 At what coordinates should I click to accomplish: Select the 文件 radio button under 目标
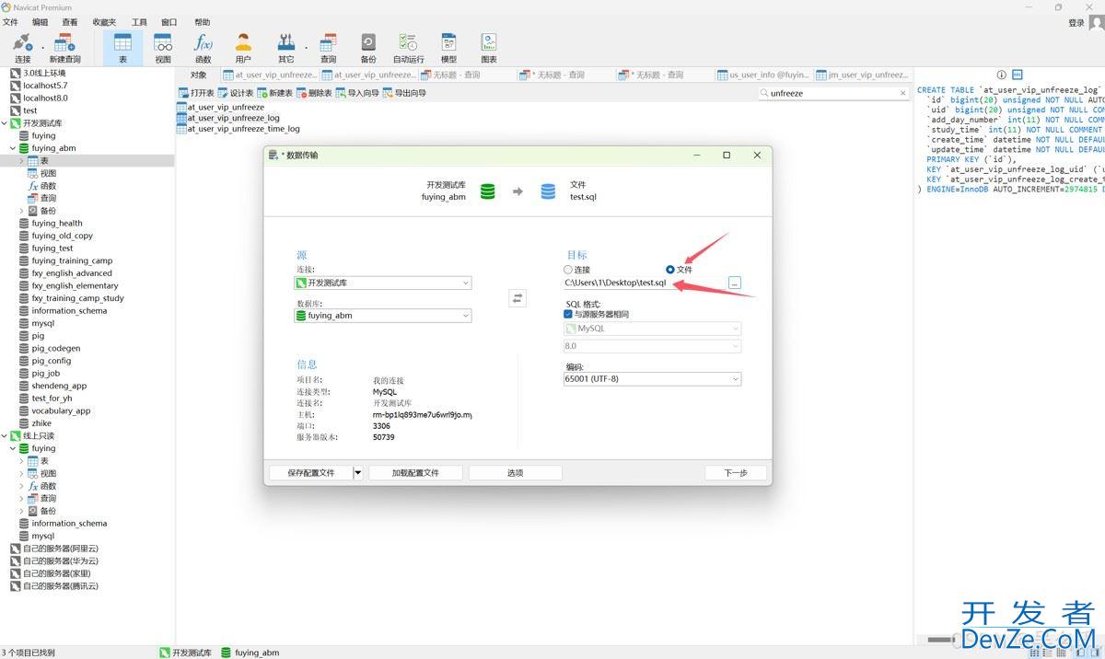(670, 270)
